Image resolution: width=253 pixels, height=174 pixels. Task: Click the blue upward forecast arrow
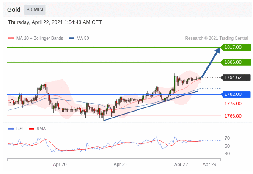(211, 63)
